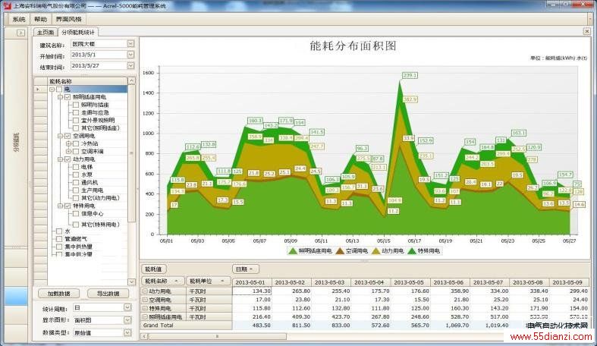Click the vertical 分项能耗 side tab
This screenshot has width=597, height=346.
coord(16,143)
